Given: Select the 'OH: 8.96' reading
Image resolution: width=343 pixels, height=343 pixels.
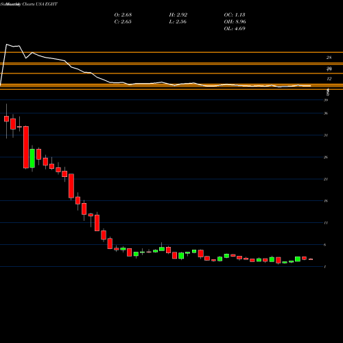Looking at the screenshot, I should 235,22.
